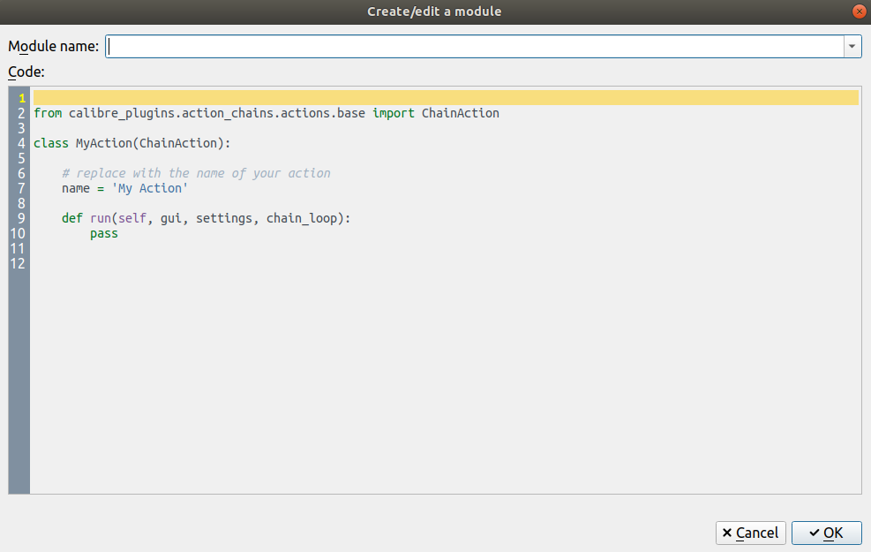Click the X icon on Cancel

pyautogui.click(x=726, y=533)
